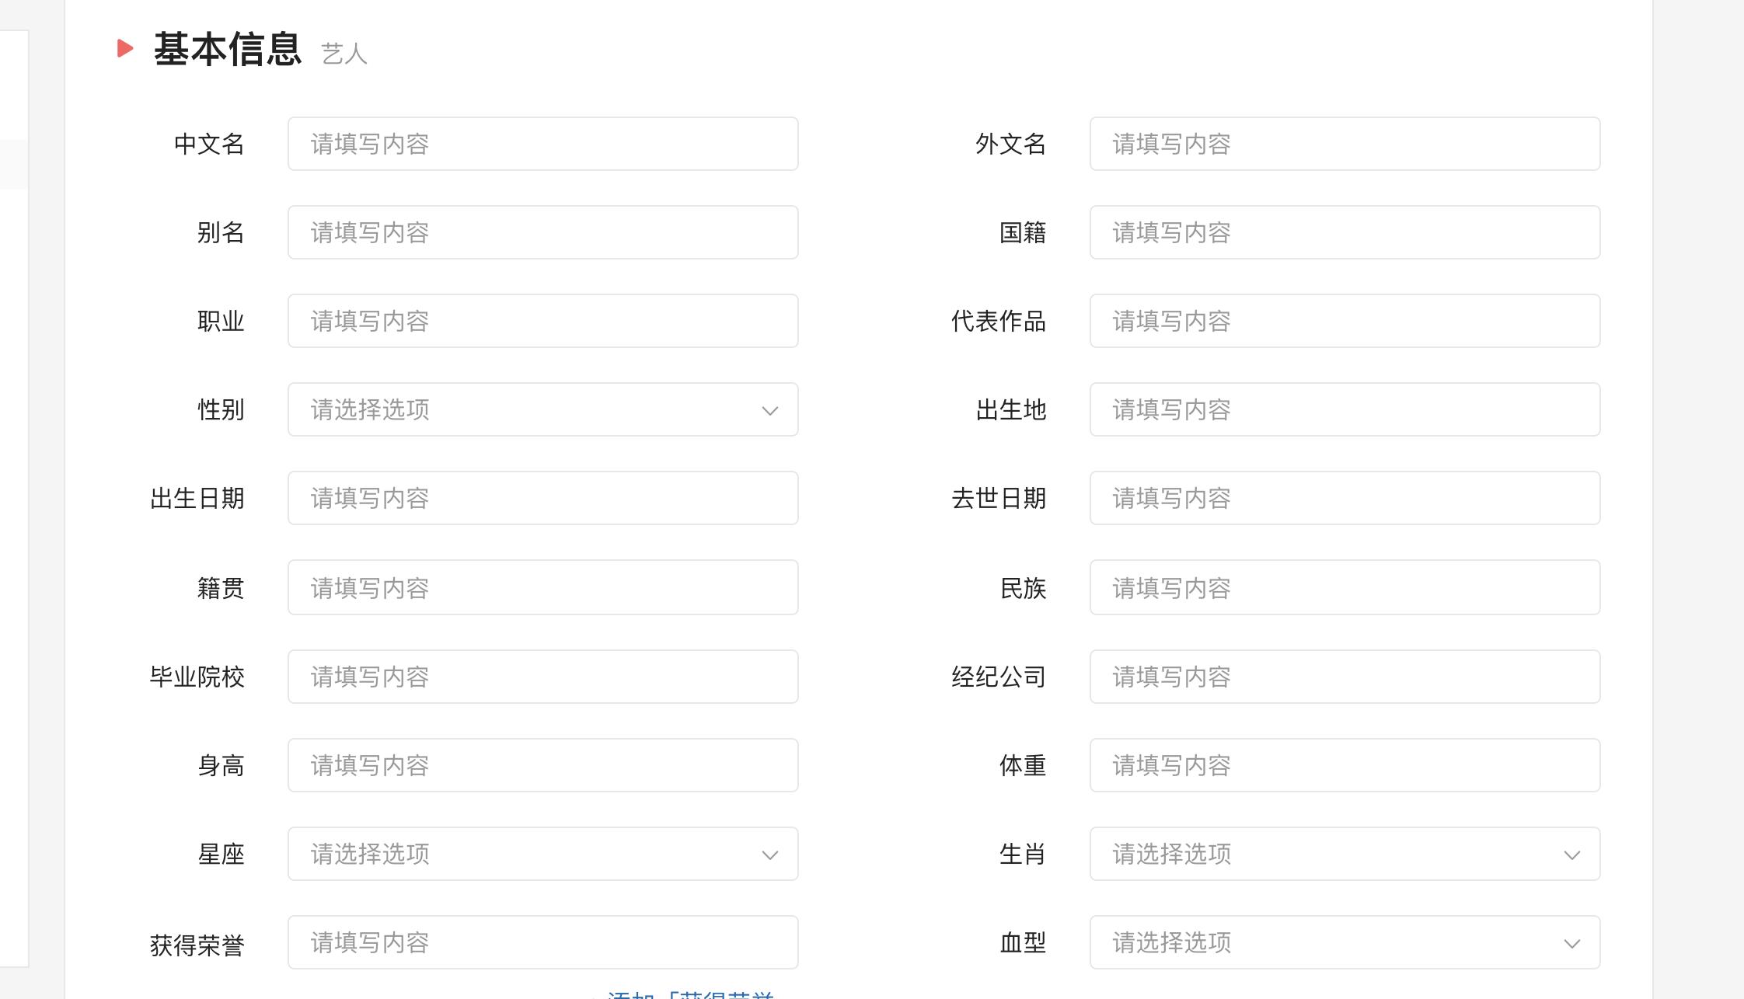This screenshot has height=999, width=1744.
Task: Open the 血型 (blood type) dropdown
Action: click(1345, 942)
